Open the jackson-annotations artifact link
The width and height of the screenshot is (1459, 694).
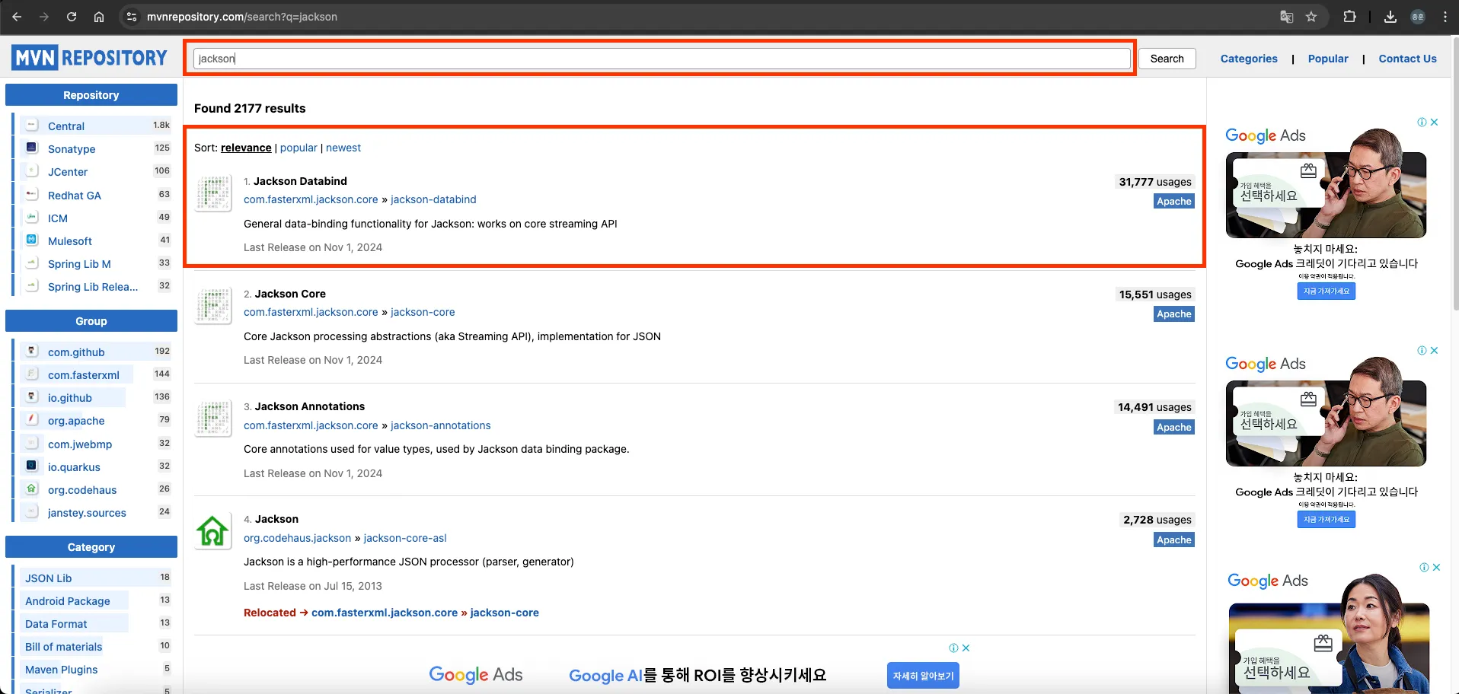pos(441,425)
